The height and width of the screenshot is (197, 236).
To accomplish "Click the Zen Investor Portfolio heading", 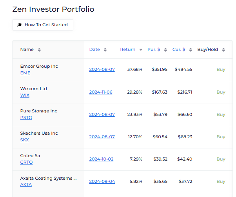I will [53, 9].
